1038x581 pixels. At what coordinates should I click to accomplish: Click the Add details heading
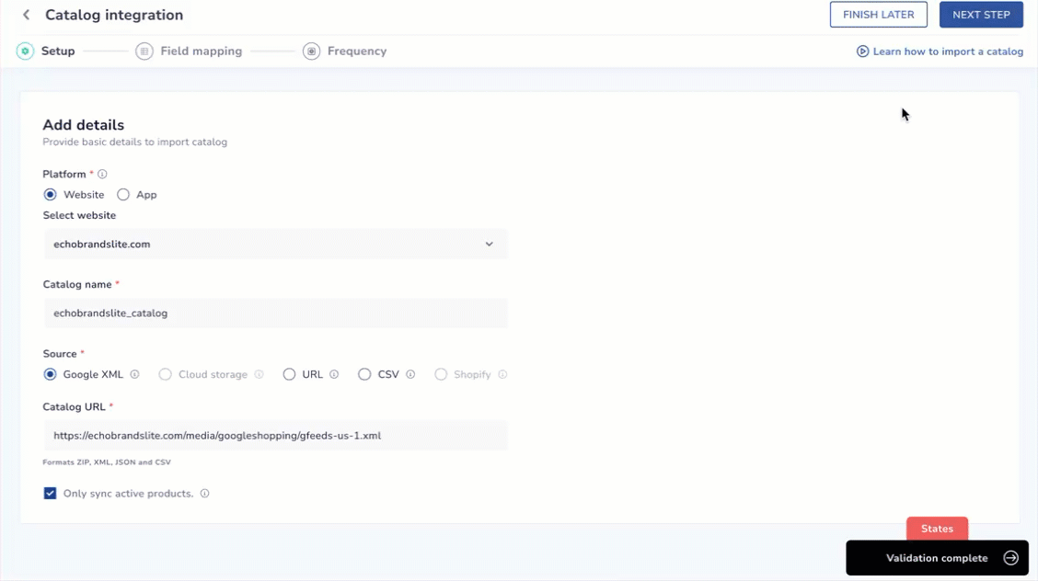84,125
